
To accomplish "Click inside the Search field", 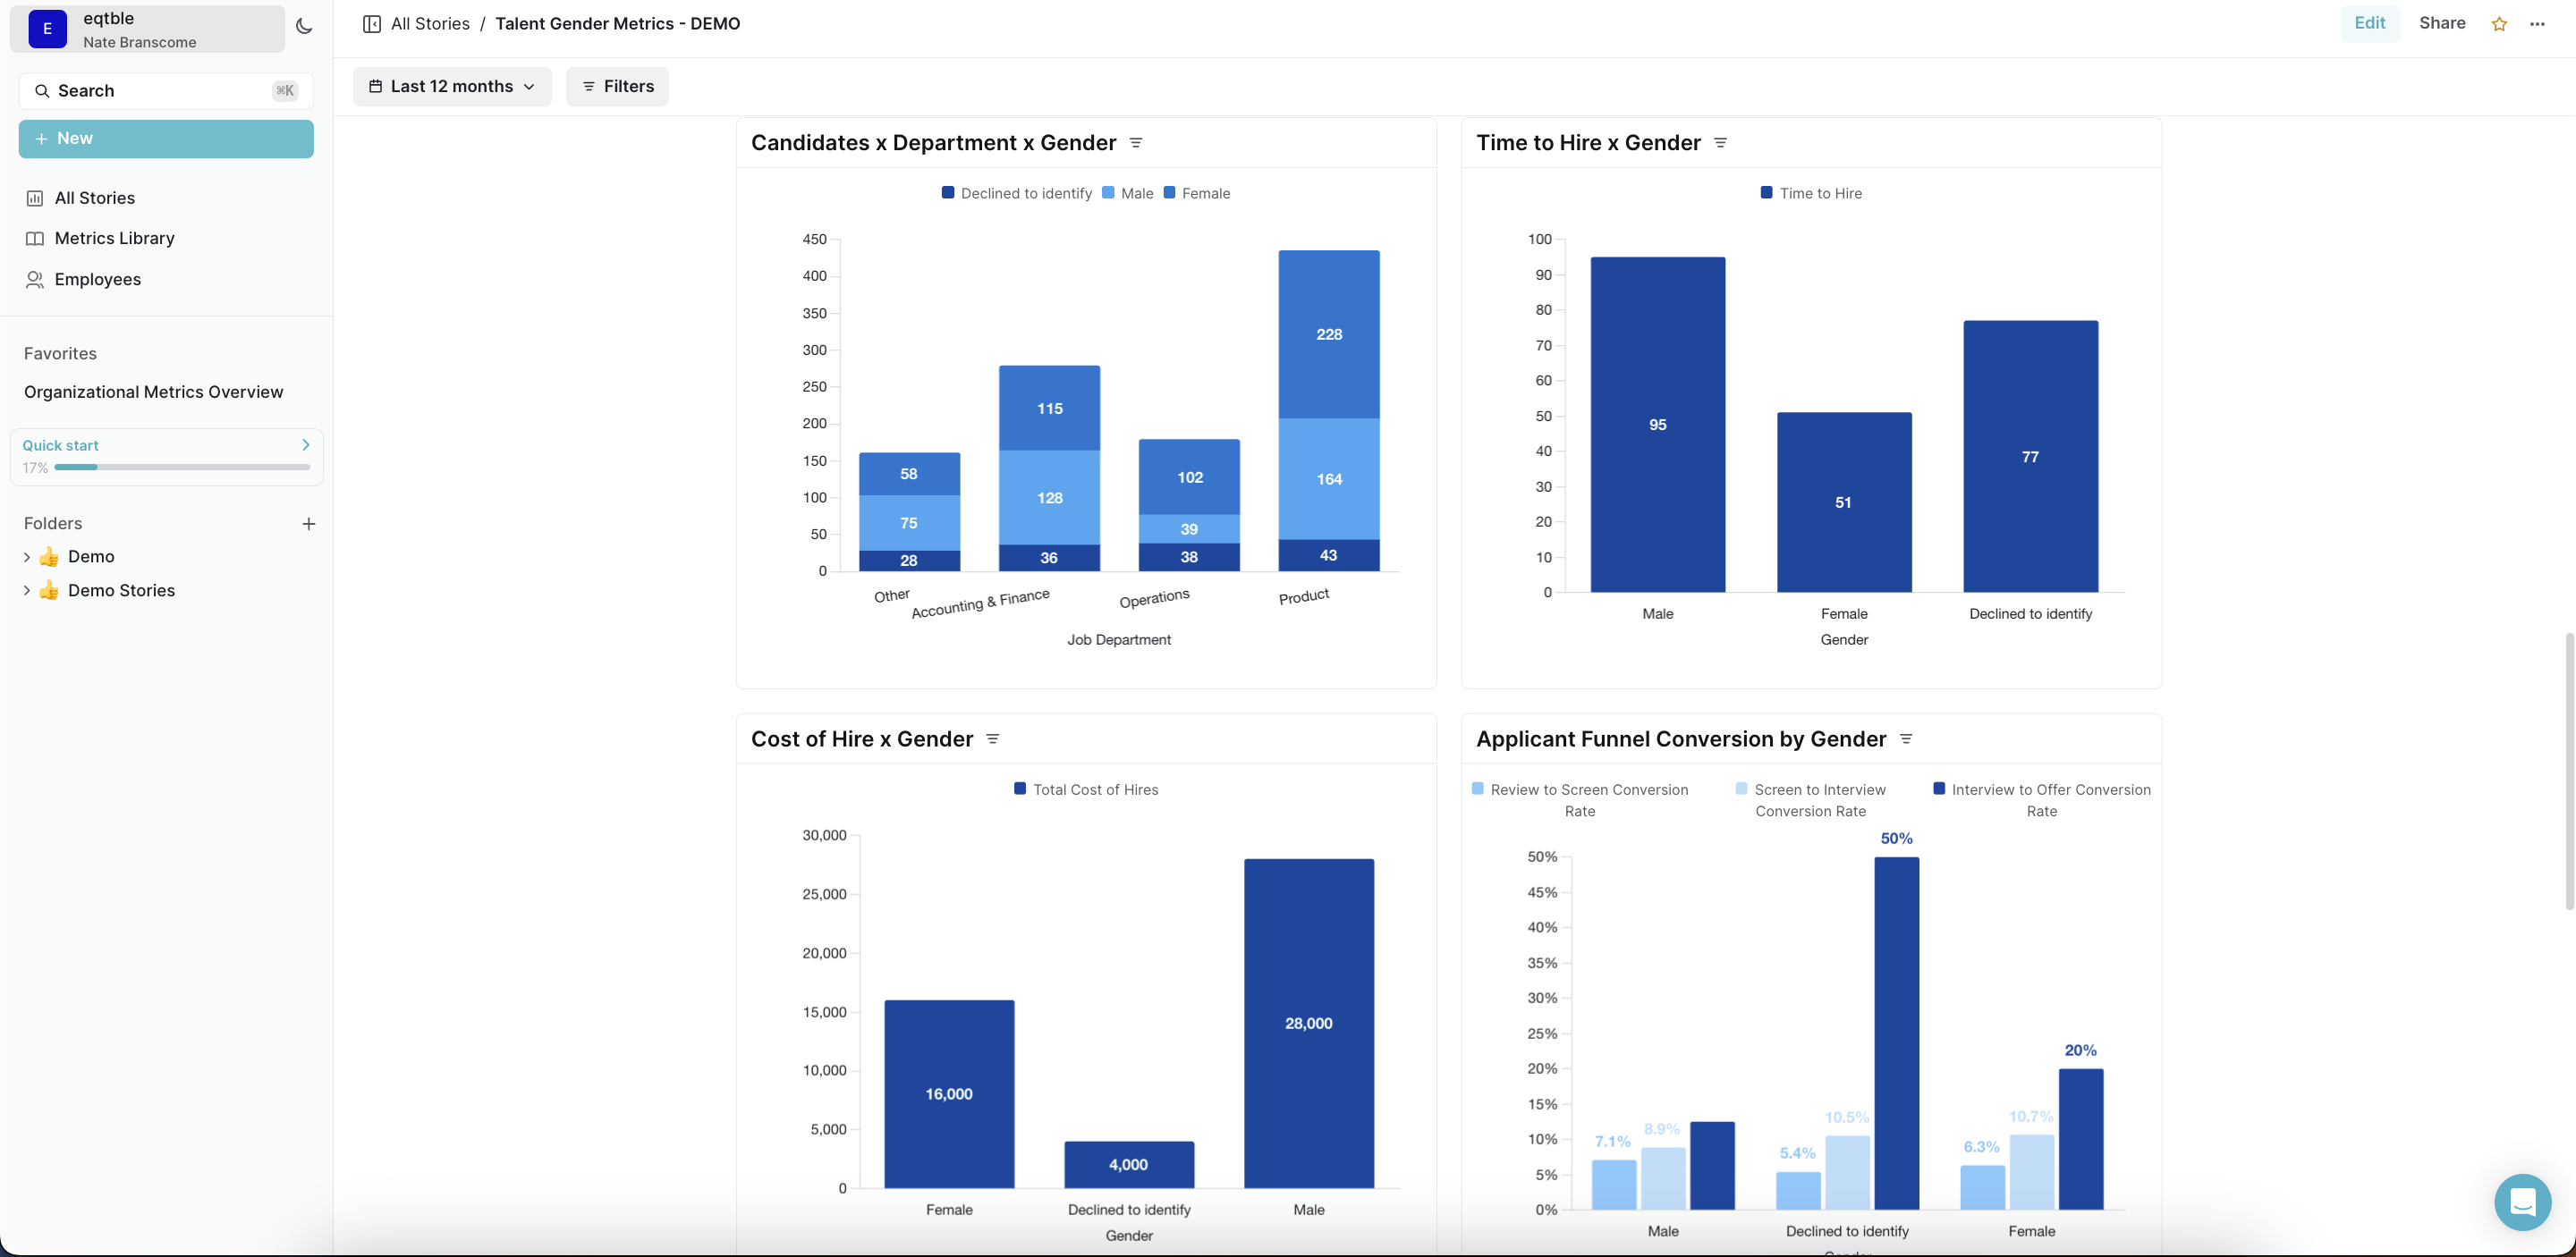I will [x=160, y=90].
